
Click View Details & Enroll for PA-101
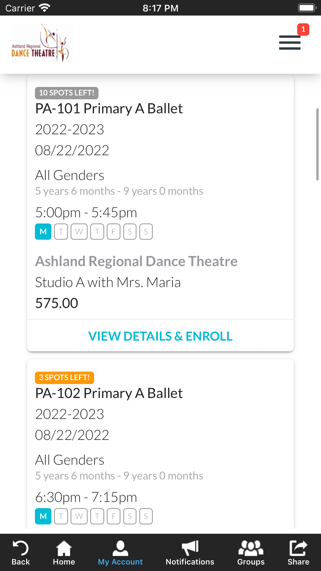point(160,336)
